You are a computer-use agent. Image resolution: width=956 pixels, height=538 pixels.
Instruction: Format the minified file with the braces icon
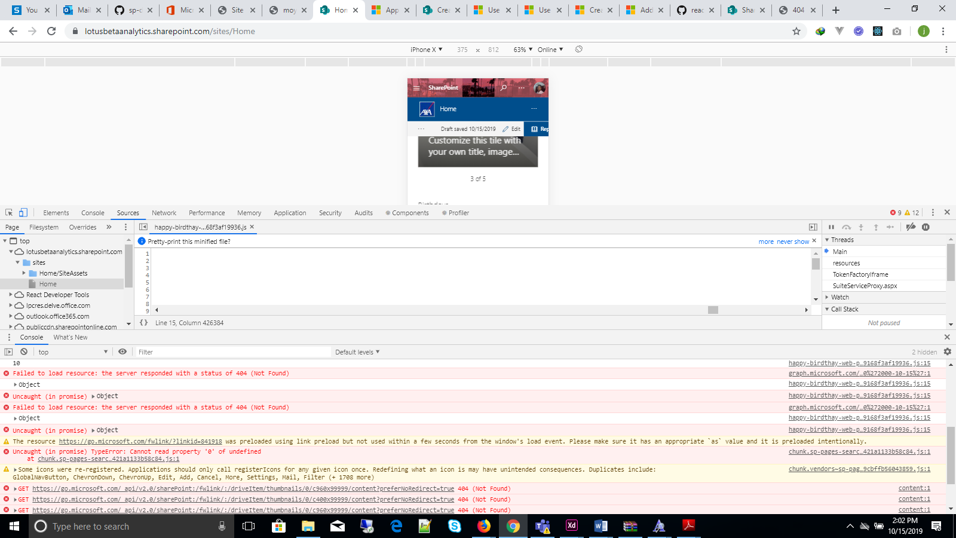coord(143,322)
